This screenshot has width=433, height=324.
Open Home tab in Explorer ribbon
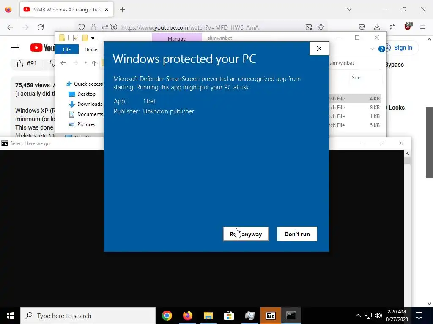coord(91,49)
